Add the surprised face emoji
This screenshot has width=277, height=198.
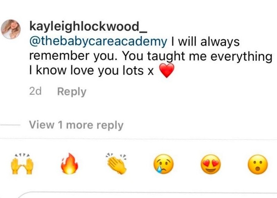pos(258,164)
